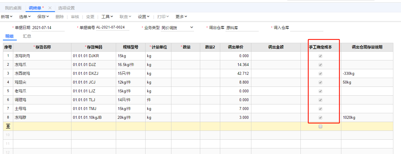This screenshot has height=154, width=401.
Task: Click the 单据编号 field AL-2021-07-0024
Action: point(113,28)
